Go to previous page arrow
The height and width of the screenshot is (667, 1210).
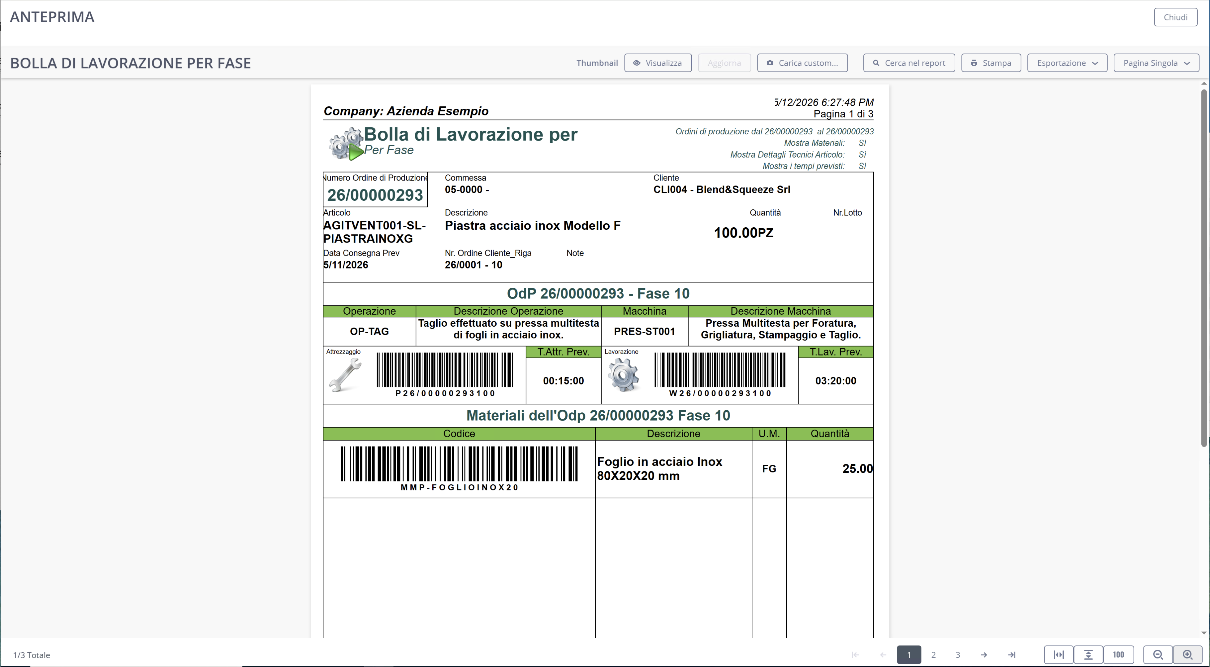(883, 655)
